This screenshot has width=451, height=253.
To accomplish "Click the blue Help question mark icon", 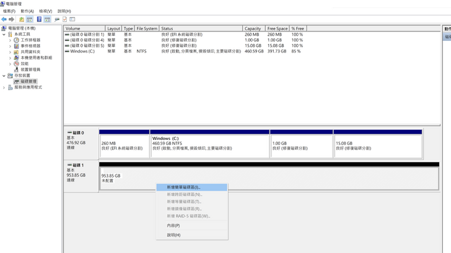I will point(39,19).
